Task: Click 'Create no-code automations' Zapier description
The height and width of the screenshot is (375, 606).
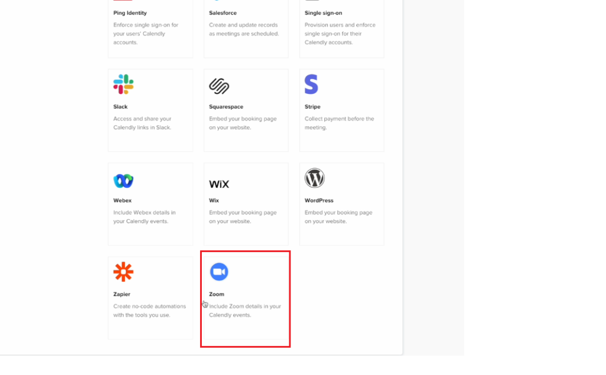Action: pos(150,311)
